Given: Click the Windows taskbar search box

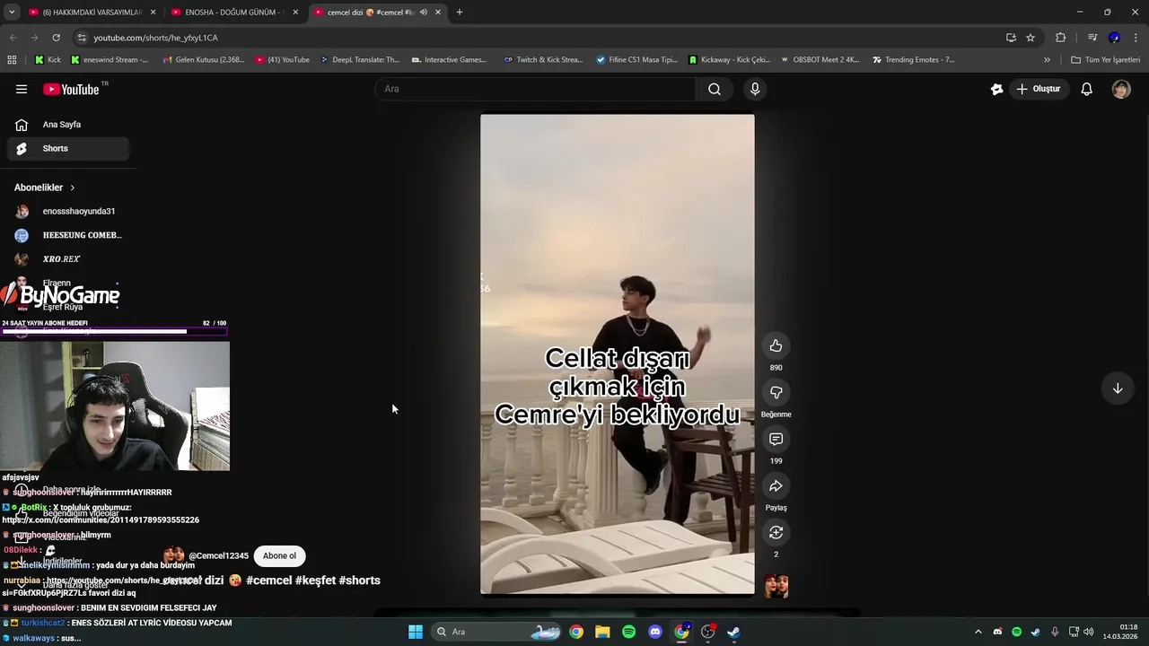Looking at the screenshot, I should pyautogui.click(x=496, y=632).
